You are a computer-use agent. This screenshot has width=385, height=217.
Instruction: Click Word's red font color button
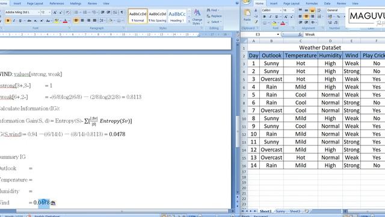tap(65, 20)
